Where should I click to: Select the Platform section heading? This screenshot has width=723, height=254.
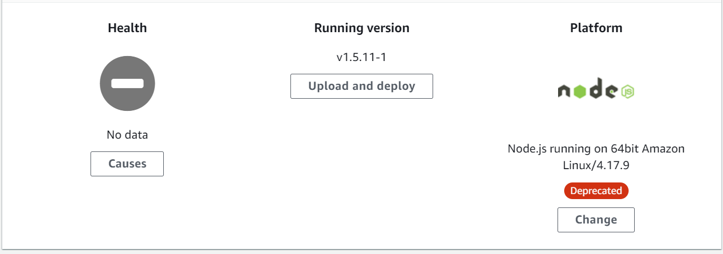click(596, 28)
